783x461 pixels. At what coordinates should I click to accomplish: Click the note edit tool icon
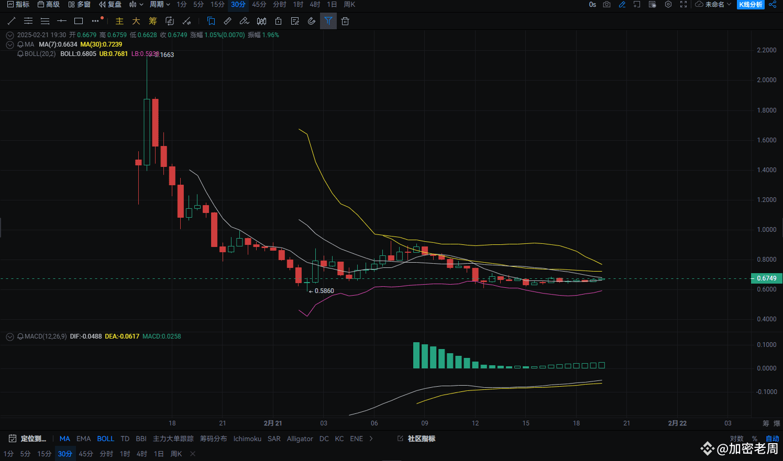coord(295,21)
